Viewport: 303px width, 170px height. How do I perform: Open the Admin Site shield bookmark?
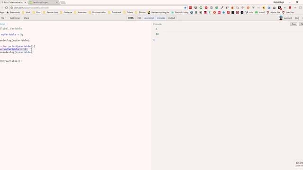pyautogui.click(x=273, y=12)
